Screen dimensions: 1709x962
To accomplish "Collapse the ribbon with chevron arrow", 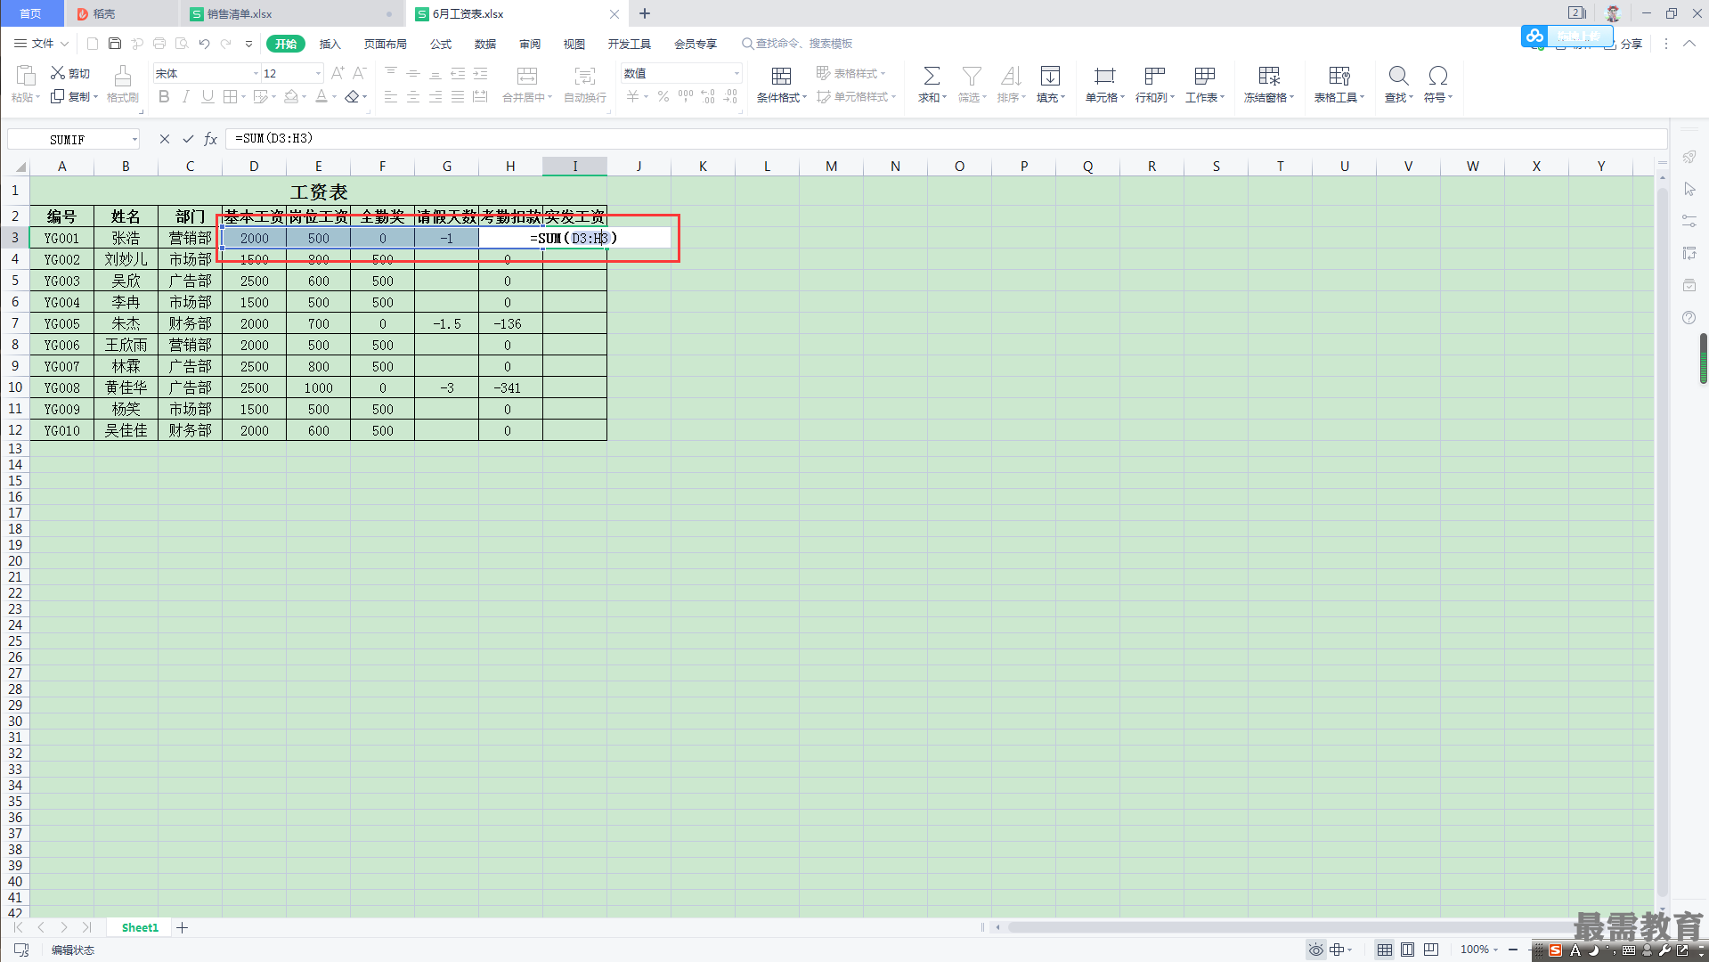I will coord(1689,44).
